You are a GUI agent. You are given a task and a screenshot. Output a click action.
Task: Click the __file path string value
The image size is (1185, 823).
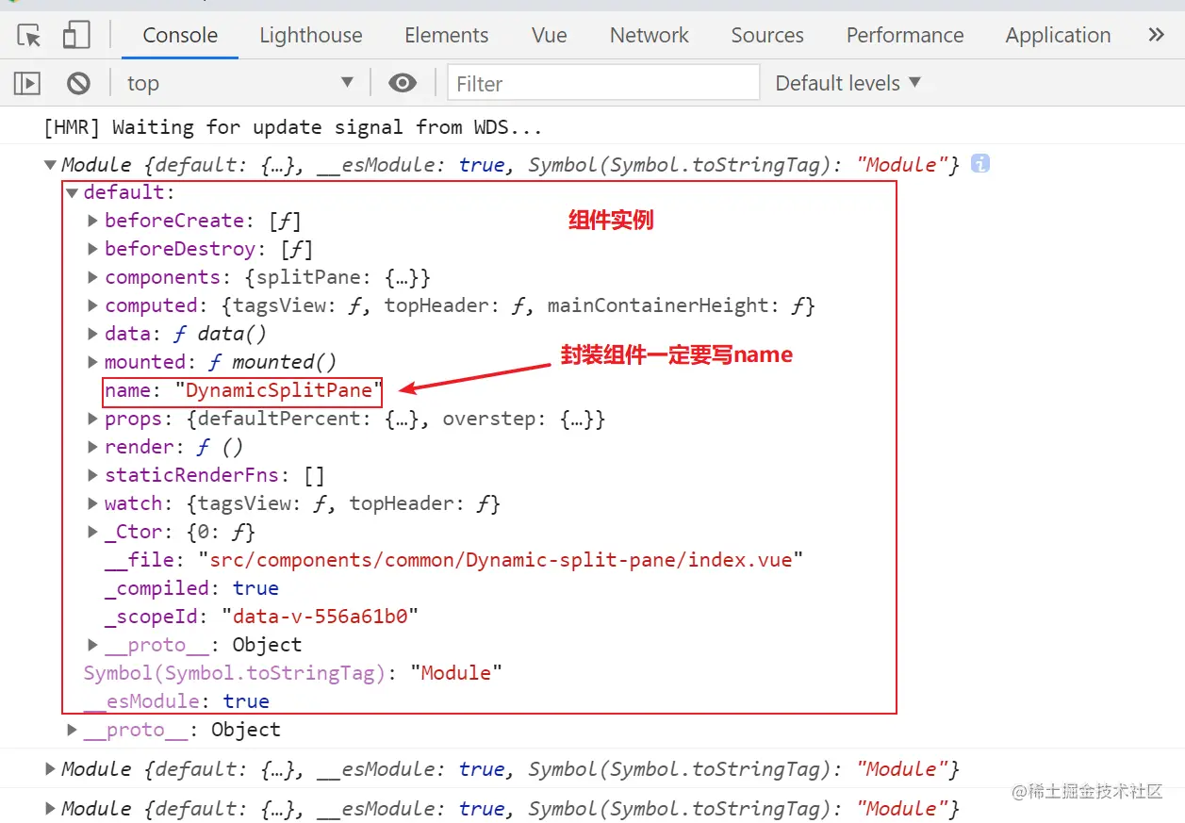pos(501,560)
